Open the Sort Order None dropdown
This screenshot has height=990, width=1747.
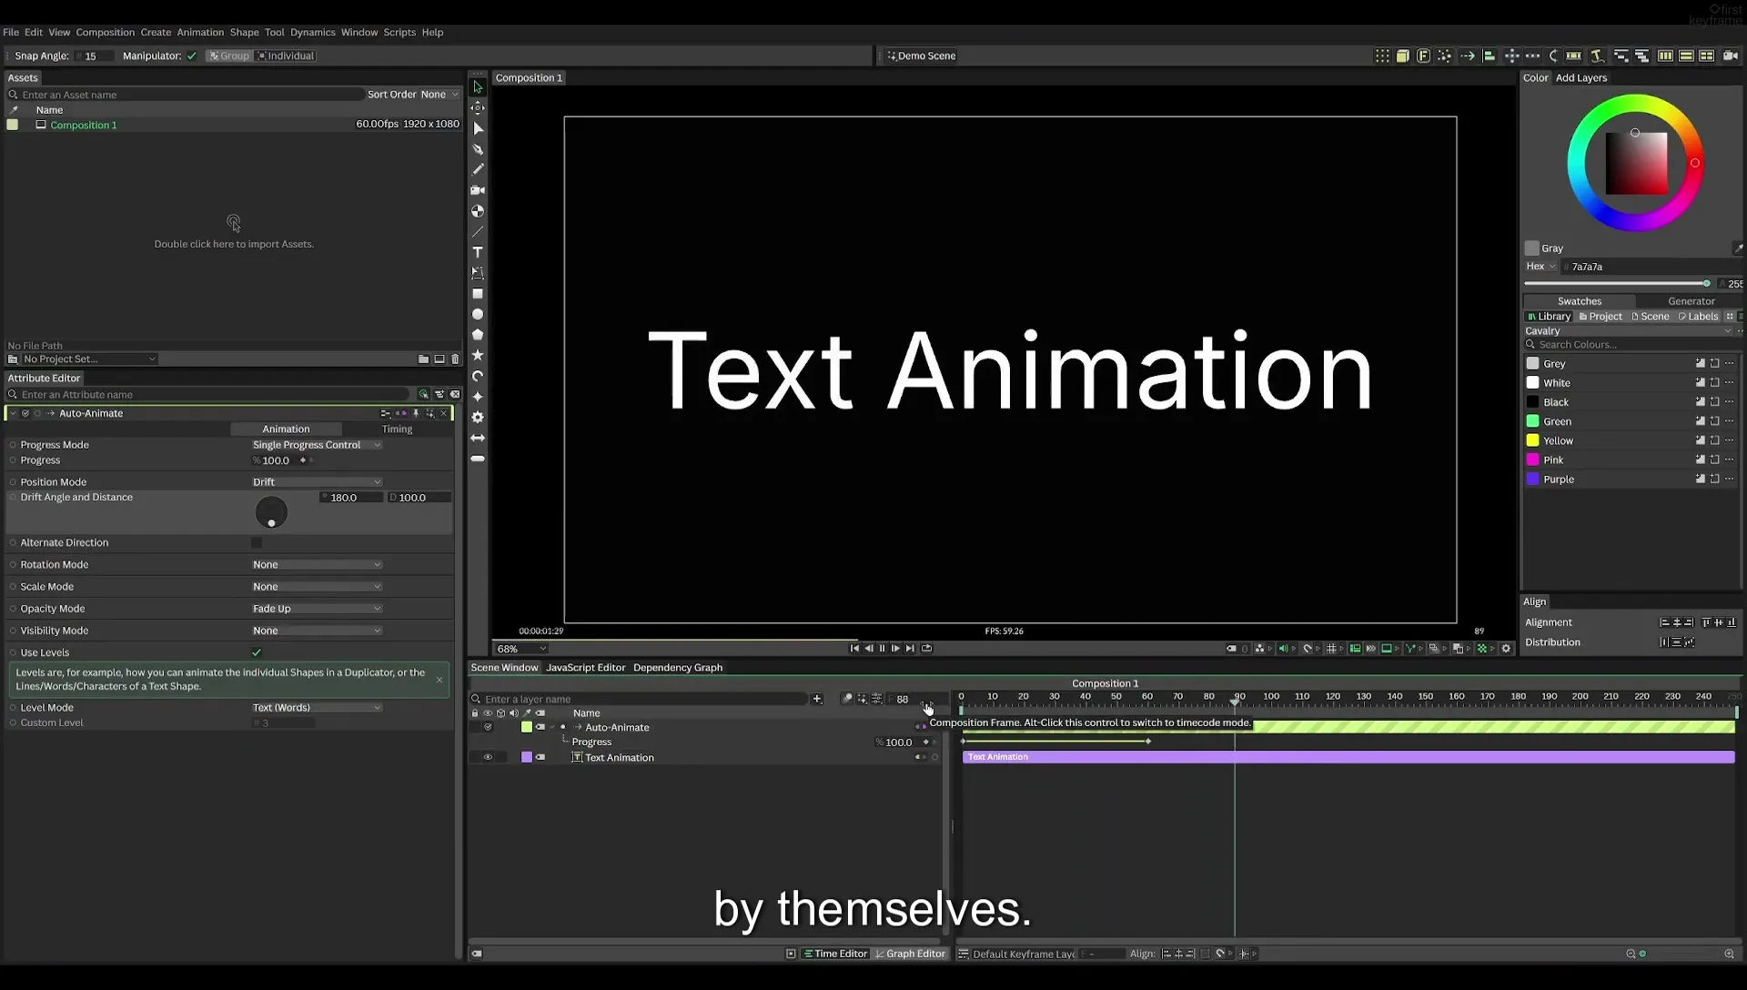click(439, 95)
